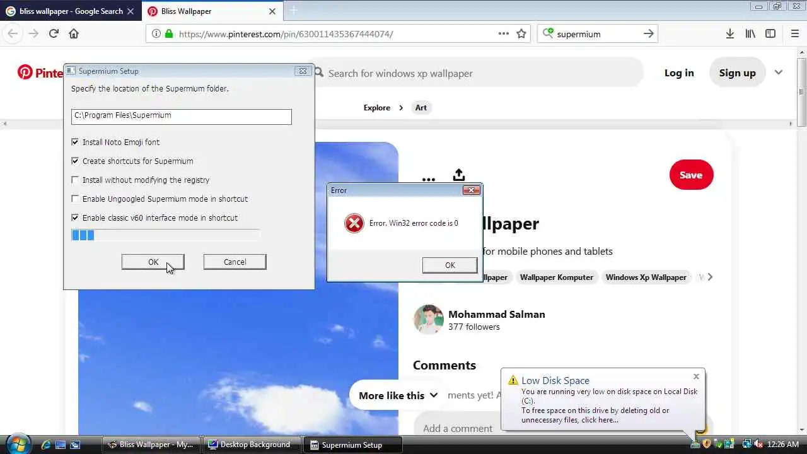
Task: Open Firefox hamburger menu
Action: 794,33
